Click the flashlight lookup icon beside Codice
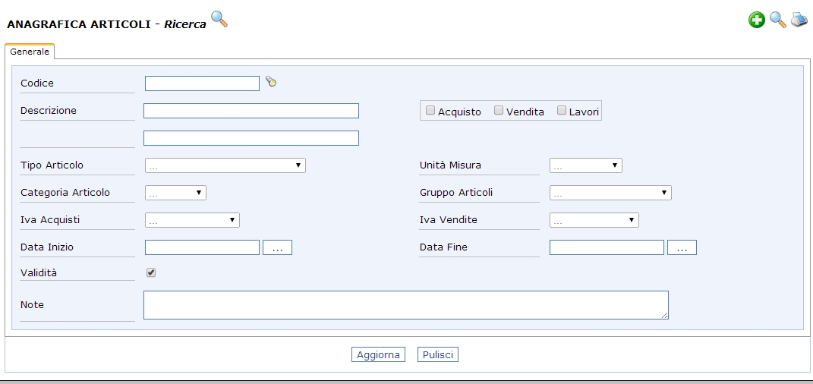This screenshot has height=384, width=813. pyautogui.click(x=271, y=81)
